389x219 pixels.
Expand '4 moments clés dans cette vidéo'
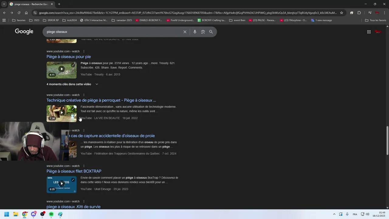(72, 84)
